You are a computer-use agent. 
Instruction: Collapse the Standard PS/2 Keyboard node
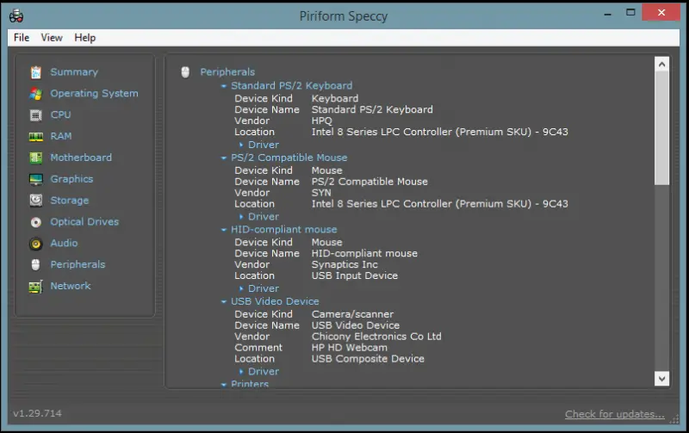pyautogui.click(x=224, y=86)
